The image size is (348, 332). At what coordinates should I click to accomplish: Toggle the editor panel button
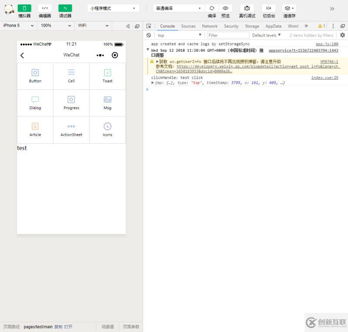click(x=45, y=8)
